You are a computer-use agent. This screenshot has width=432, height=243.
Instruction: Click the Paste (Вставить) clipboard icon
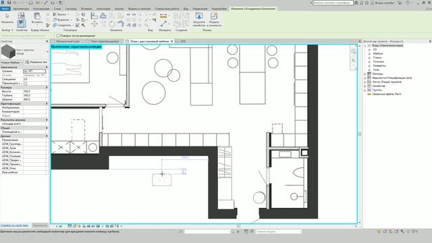37,16
